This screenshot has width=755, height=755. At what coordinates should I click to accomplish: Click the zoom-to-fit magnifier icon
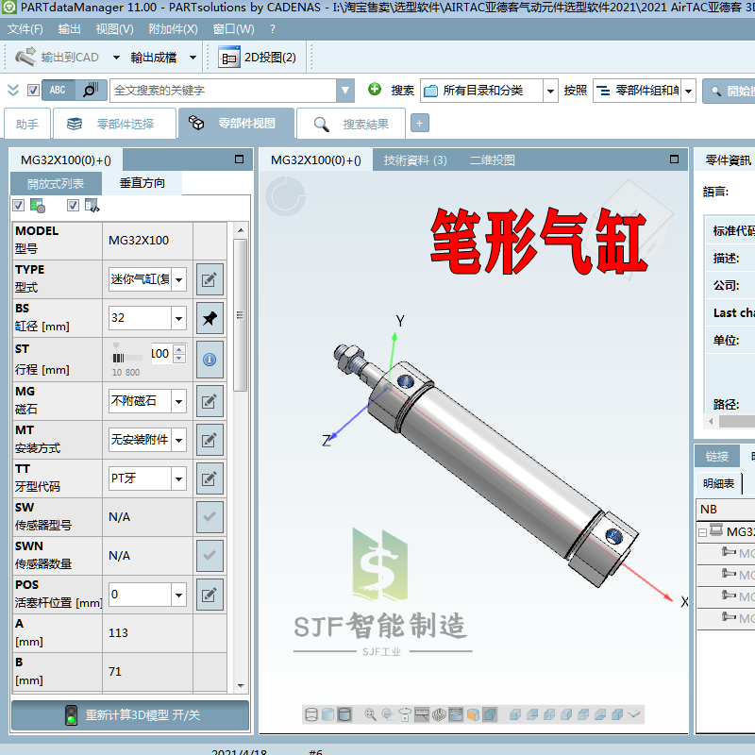pyautogui.click(x=370, y=714)
